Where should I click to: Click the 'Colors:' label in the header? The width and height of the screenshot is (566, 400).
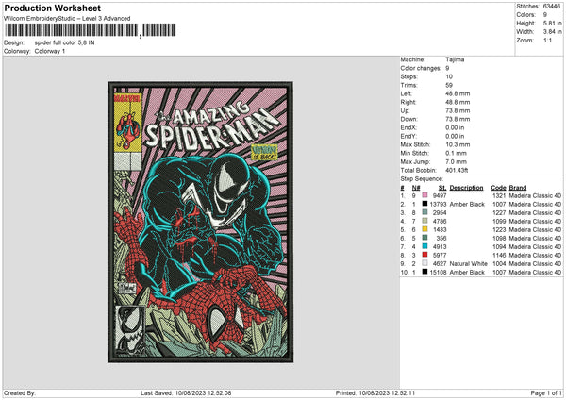(525, 15)
